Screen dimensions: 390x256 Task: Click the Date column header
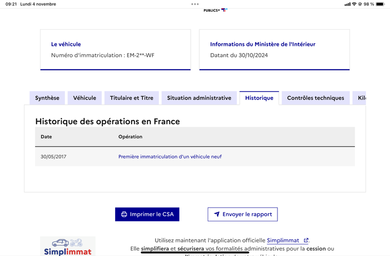(46, 137)
